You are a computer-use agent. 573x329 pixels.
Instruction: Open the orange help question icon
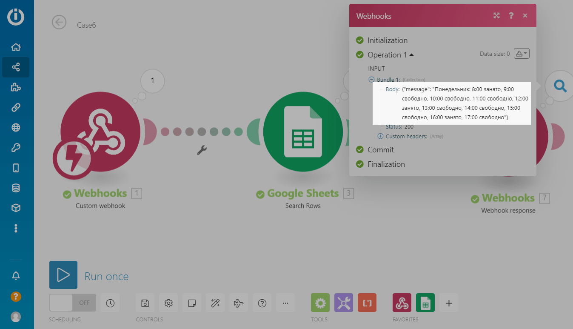point(16,296)
